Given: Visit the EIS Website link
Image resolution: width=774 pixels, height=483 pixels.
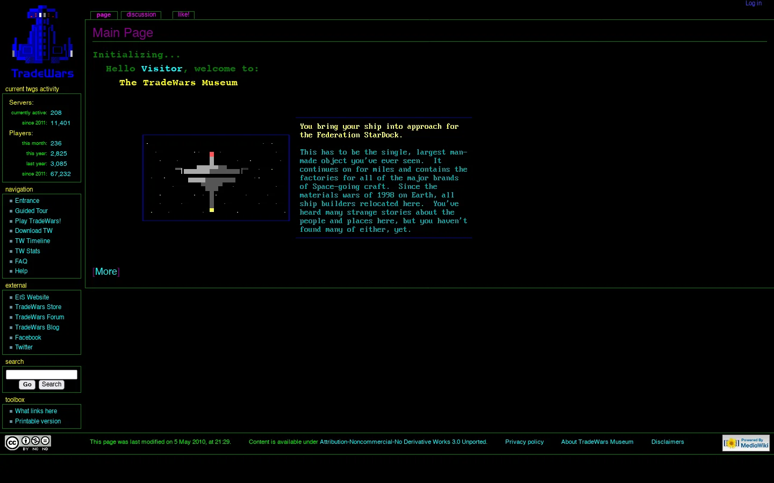Looking at the screenshot, I should click(32, 297).
